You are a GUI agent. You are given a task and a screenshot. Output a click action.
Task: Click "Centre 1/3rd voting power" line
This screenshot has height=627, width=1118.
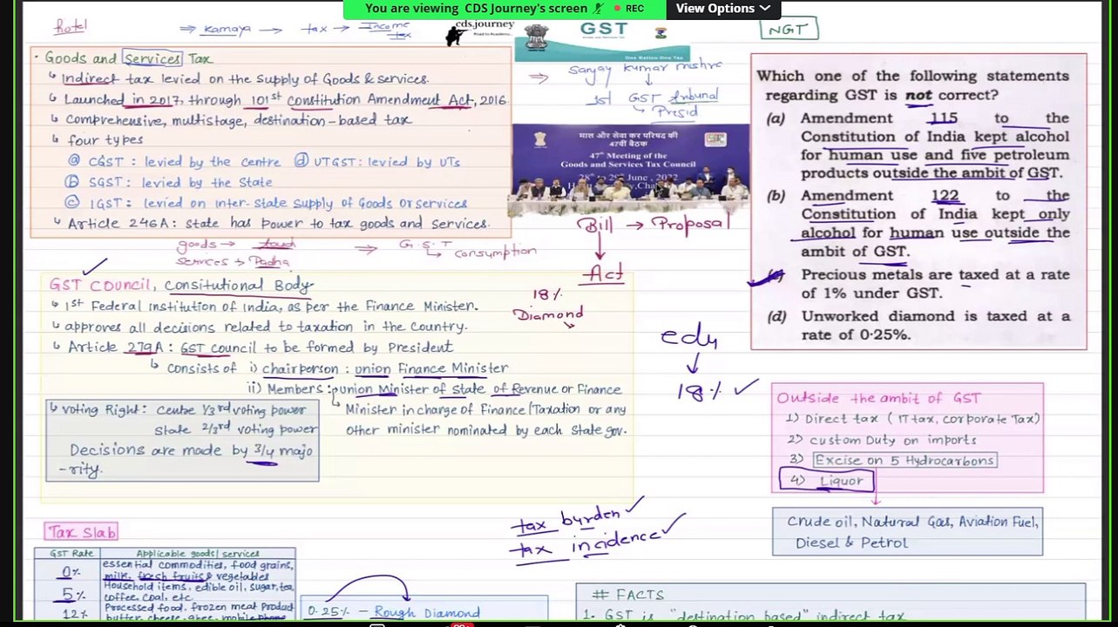pos(230,410)
